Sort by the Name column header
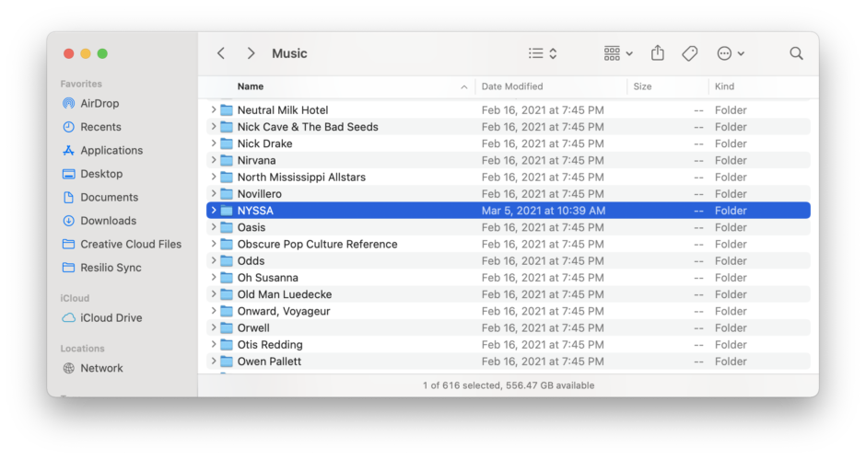 pos(251,86)
